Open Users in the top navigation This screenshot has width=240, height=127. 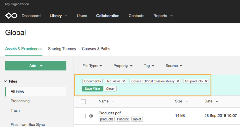82,16
